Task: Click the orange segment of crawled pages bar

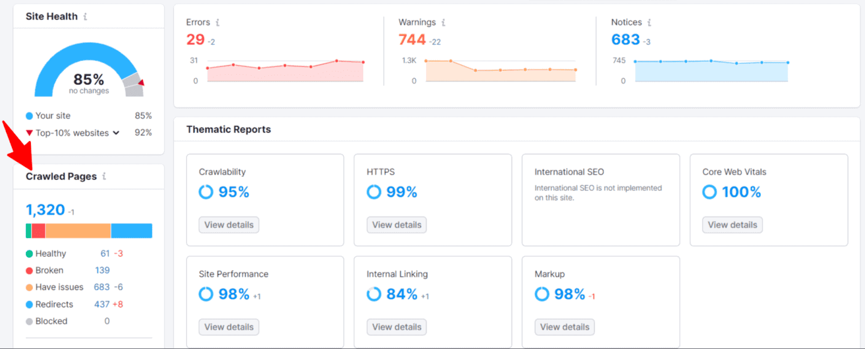Action: point(78,231)
